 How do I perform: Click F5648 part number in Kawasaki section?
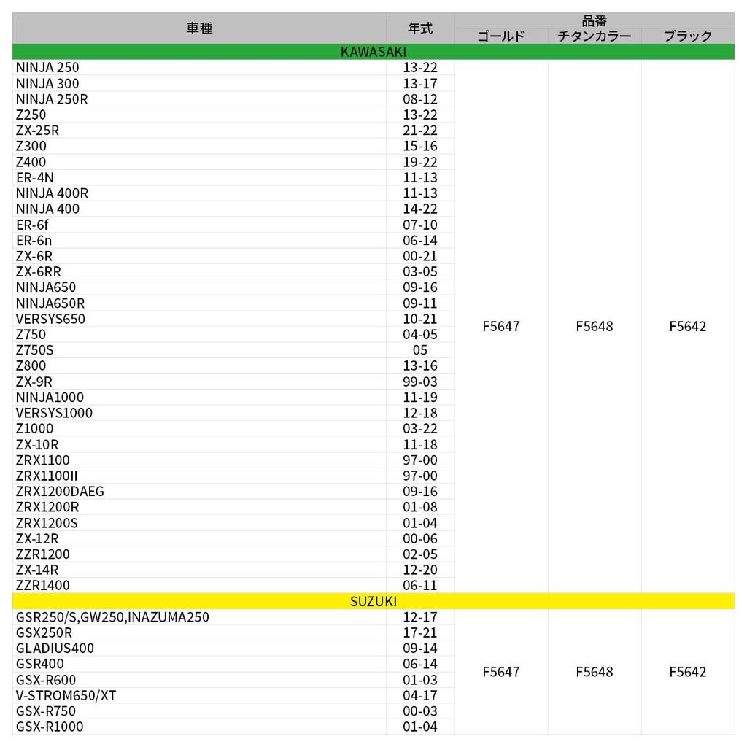[595, 326]
